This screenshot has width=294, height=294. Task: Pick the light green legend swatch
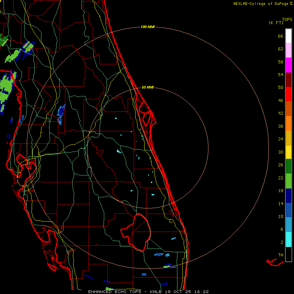tap(288, 181)
